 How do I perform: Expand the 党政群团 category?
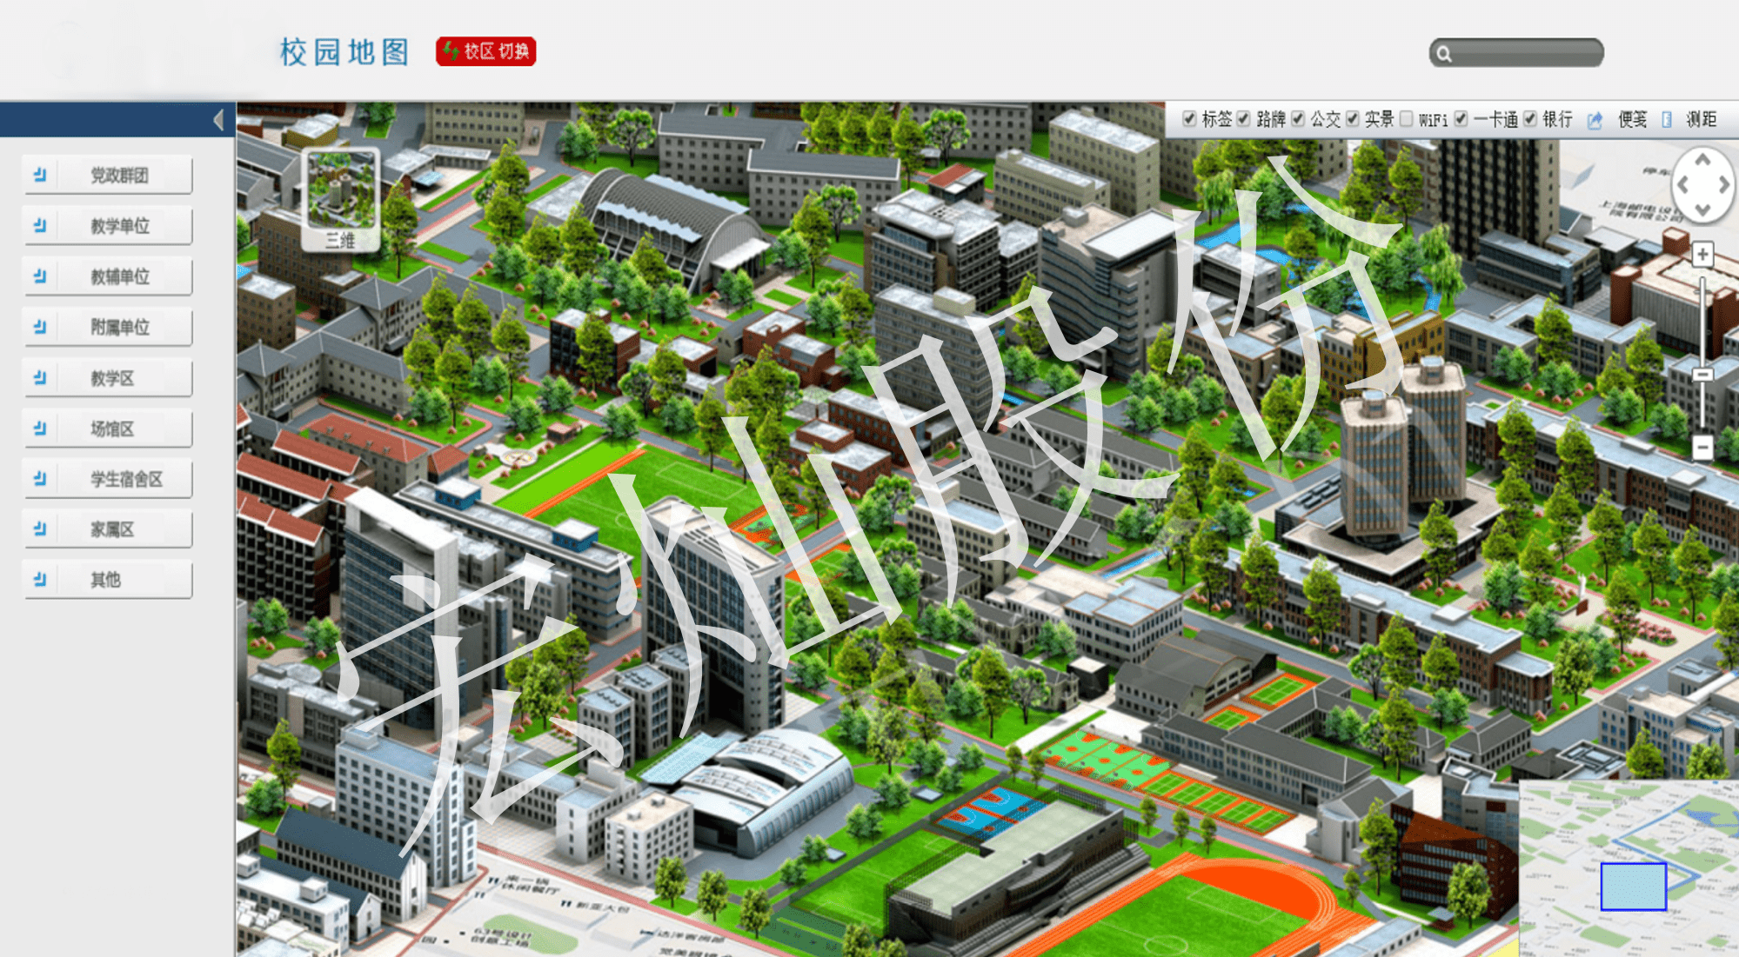108,175
